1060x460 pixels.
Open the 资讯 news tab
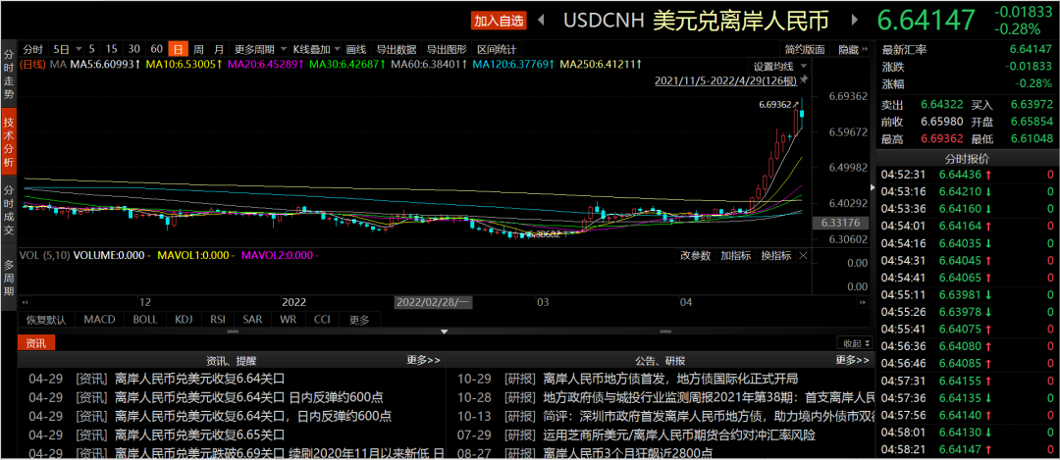point(36,343)
